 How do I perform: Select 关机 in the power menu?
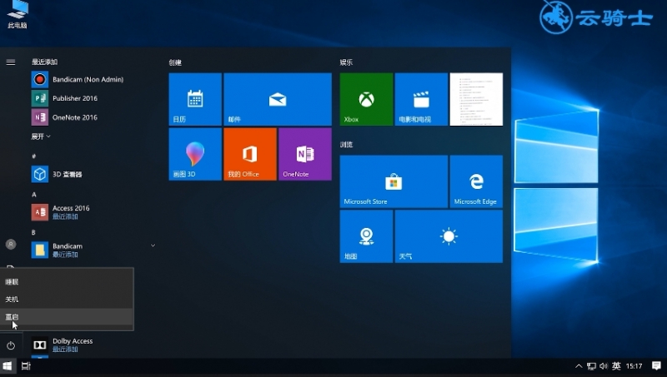click(x=67, y=300)
